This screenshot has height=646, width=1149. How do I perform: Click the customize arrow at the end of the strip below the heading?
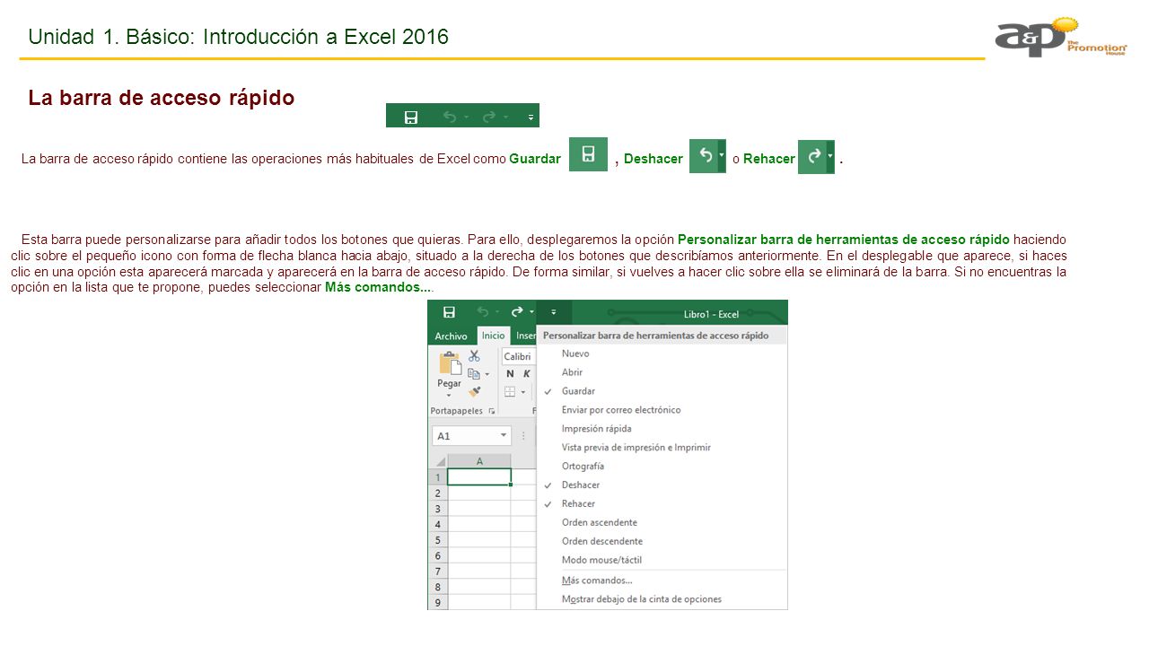click(x=531, y=117)
